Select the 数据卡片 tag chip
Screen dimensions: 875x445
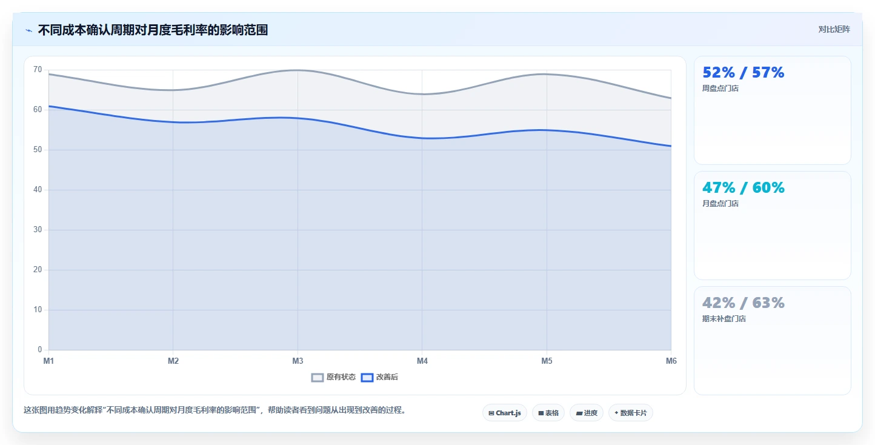631,413
